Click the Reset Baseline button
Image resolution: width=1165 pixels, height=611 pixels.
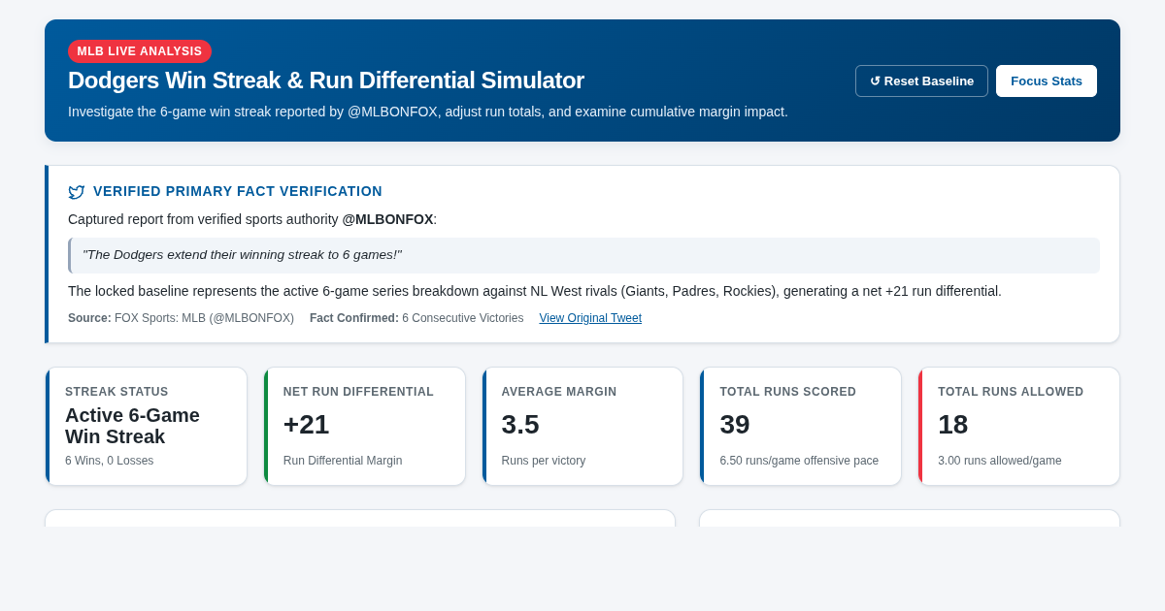coord(921,80)
